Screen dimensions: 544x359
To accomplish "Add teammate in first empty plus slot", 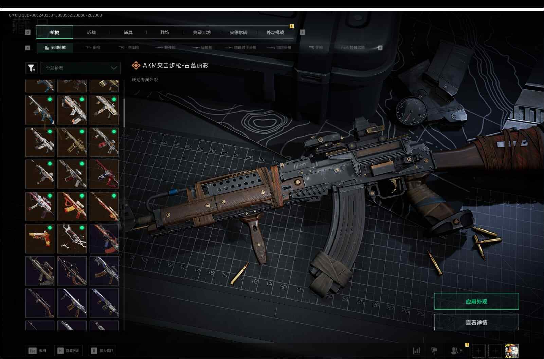I will tap(479, 351).
